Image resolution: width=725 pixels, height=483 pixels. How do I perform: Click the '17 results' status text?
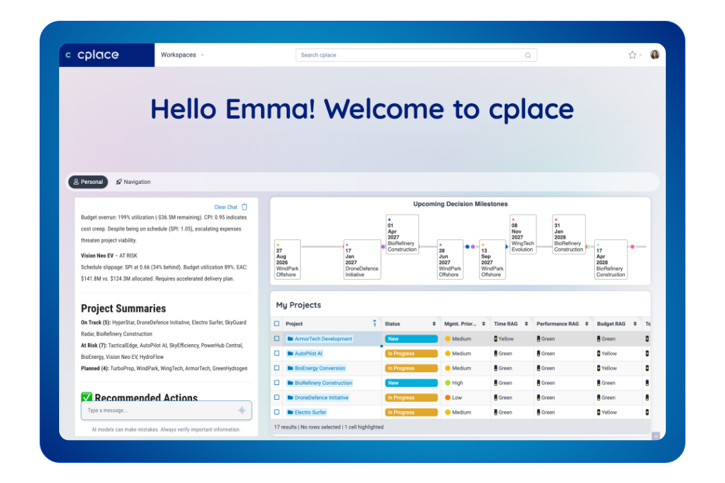pos(285,427)
